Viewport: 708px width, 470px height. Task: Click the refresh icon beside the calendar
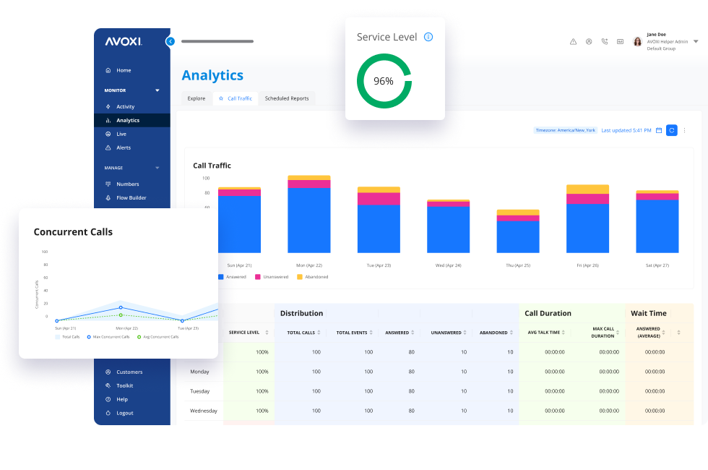coord(672,130)
